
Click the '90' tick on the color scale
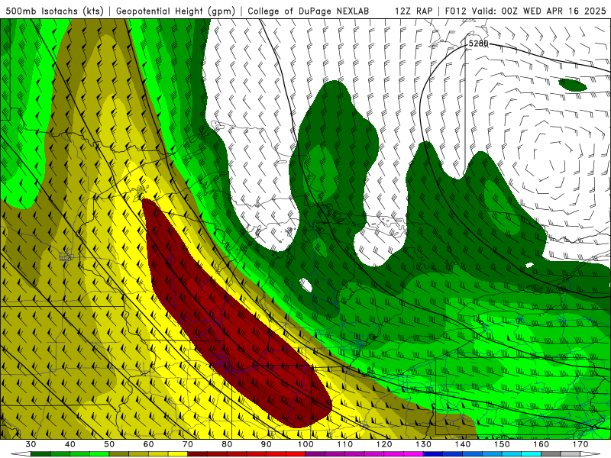pos(266,444)
